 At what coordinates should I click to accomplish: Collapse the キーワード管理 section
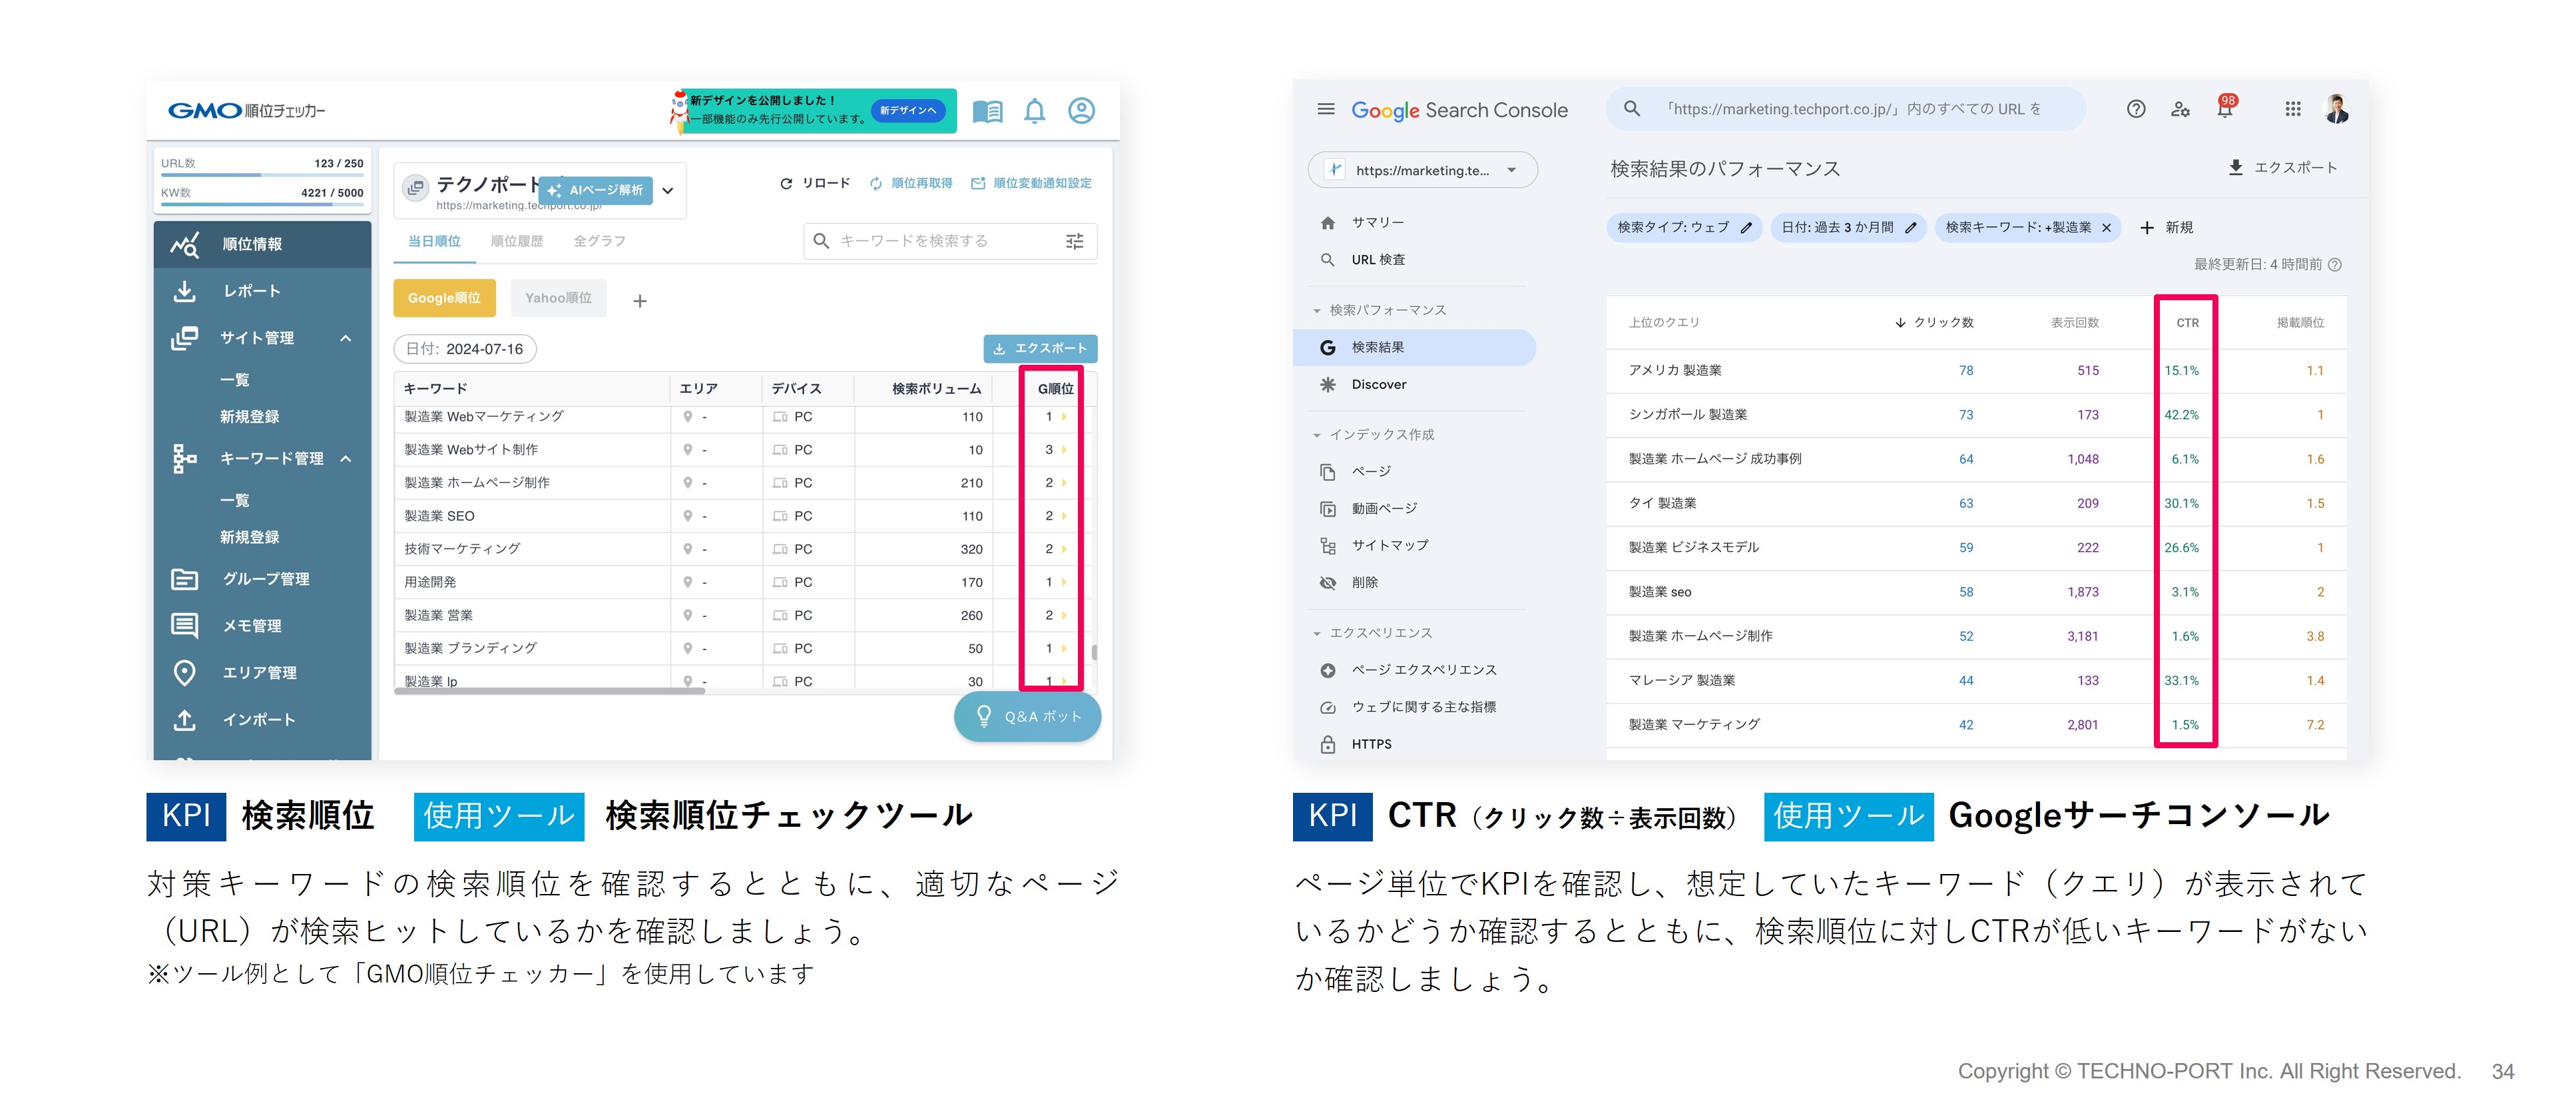tap(345, 458)
